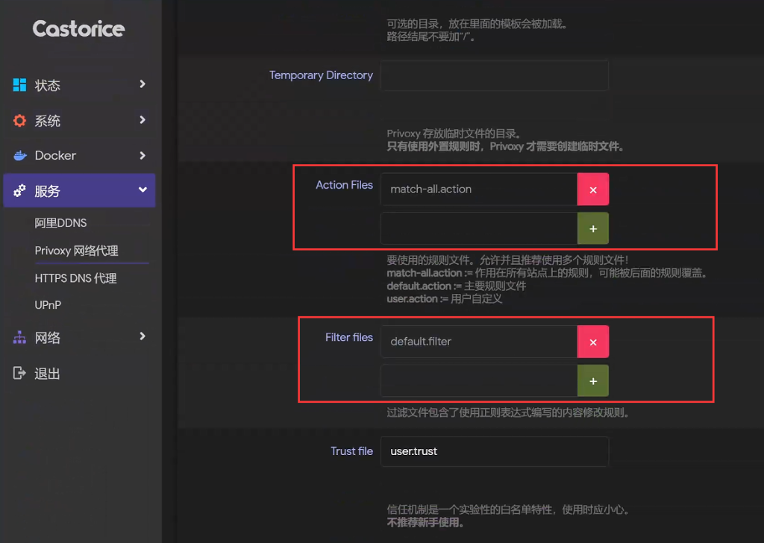Click the 状态 dashboard icon in sidebar
This screenshot has height=543, width=764.
point(20,85)
